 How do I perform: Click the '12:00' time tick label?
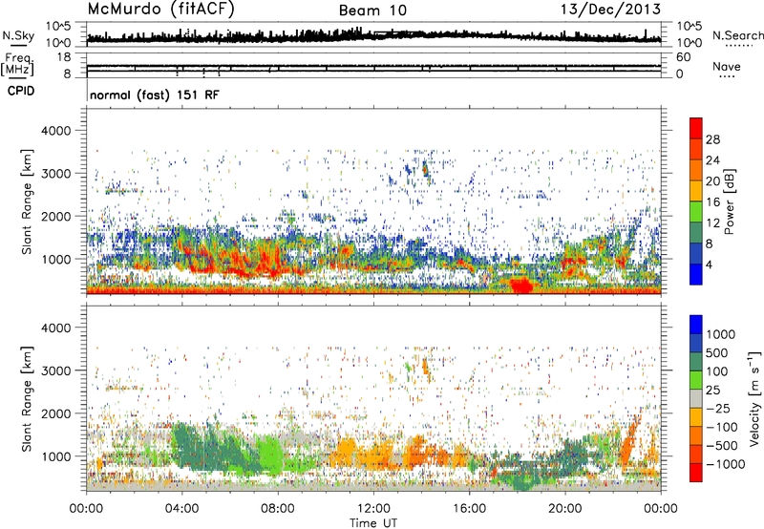point(373,509)
